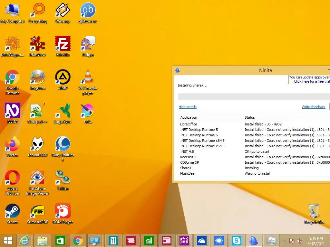
Task: Click the VLC media player icon
Action: click(x=88, y=82)
